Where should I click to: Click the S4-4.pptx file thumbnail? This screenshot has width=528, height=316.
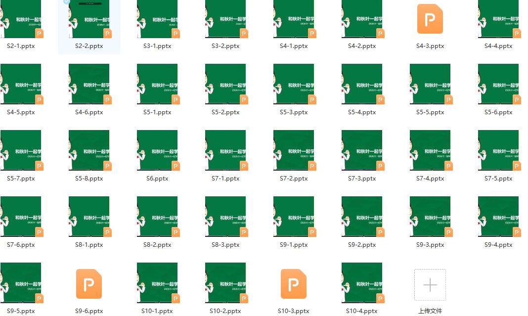(498, 19)
